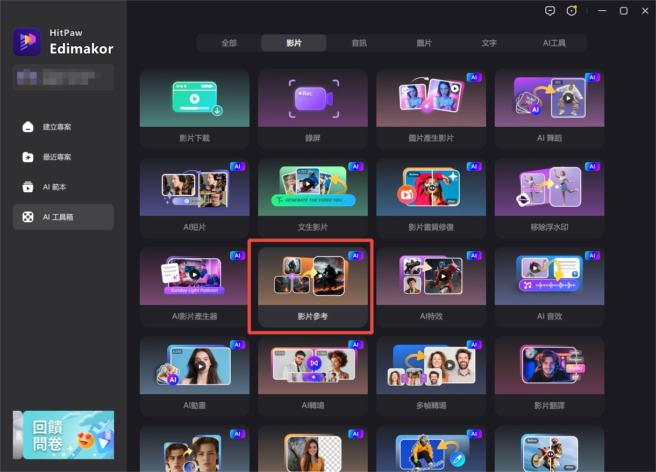656x472 pixels.
Task: Open the AI特效 effects tool
Action: 431,287
